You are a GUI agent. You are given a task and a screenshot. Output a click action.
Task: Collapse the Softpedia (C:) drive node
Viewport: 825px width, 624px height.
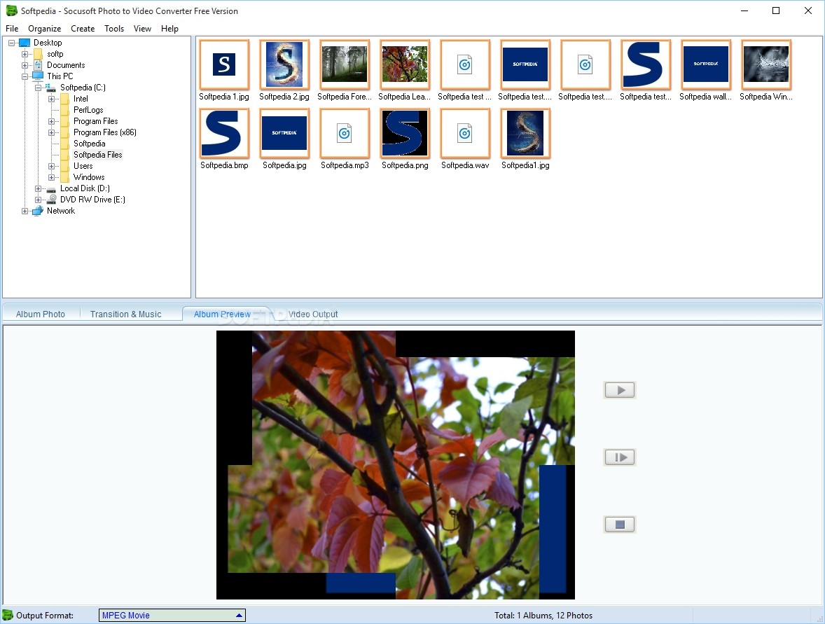point(38,88)
